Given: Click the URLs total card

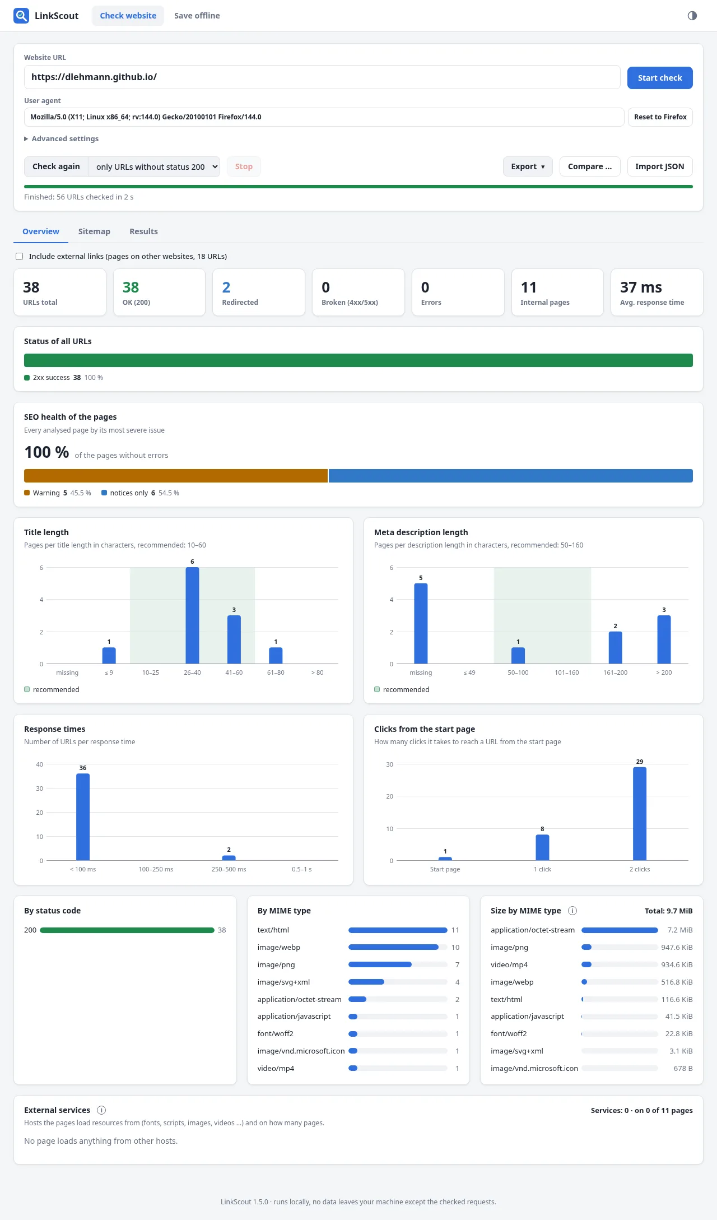Looking at the screenshot, I should click(60, 293).
